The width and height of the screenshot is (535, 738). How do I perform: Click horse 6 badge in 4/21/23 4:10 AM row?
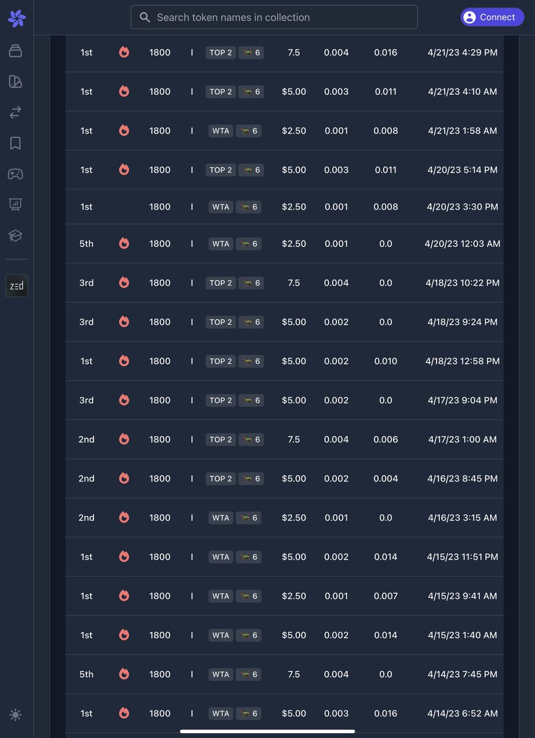click(251, 92)
